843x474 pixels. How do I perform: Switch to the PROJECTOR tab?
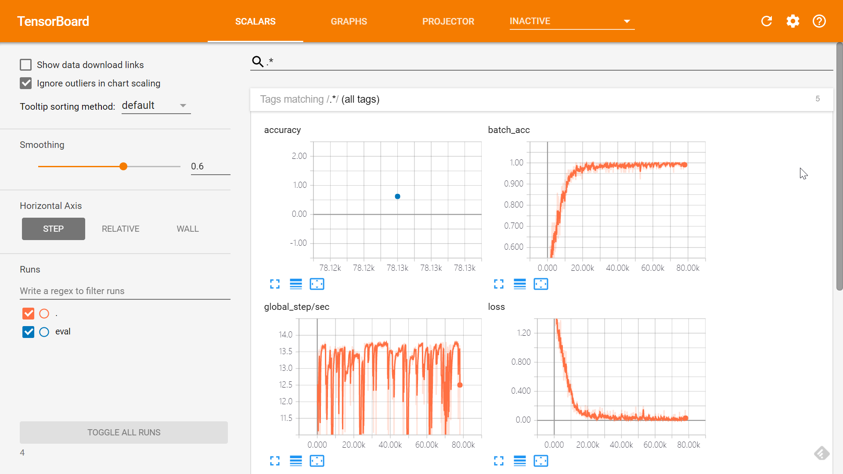coord(448,21)
